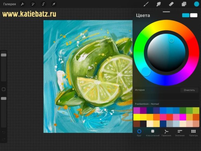Viewport: 201px width, 151px height.
Task: Open the Значение color tab
Action: (180, 133)
